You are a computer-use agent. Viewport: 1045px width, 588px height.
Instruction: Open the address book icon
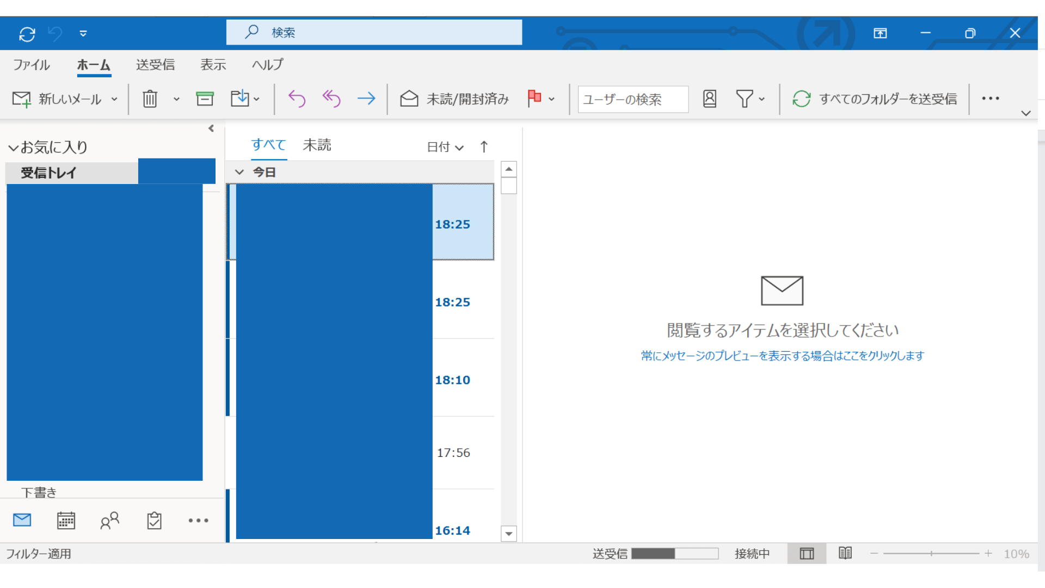(x=709, y=99)
